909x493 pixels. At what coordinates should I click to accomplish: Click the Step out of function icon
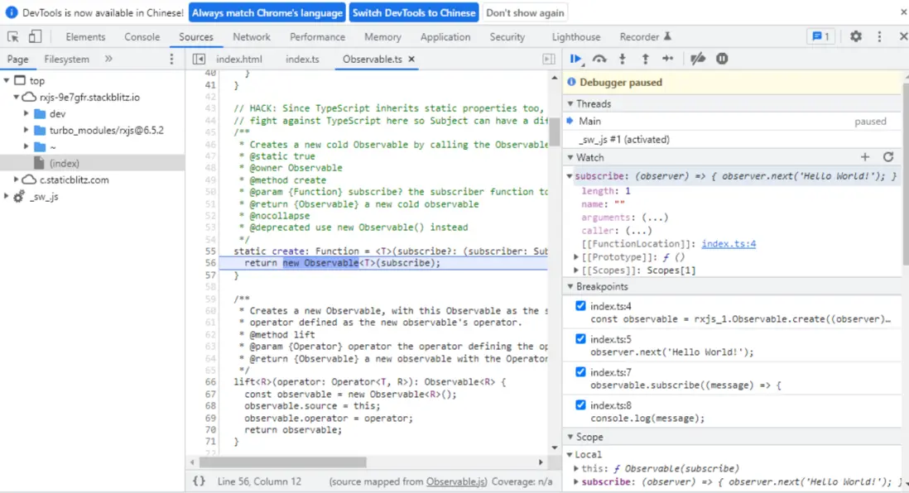[x=645, y=59]
